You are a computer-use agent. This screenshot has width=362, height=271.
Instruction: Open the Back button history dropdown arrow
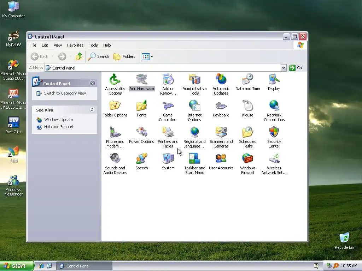(52, 56)
